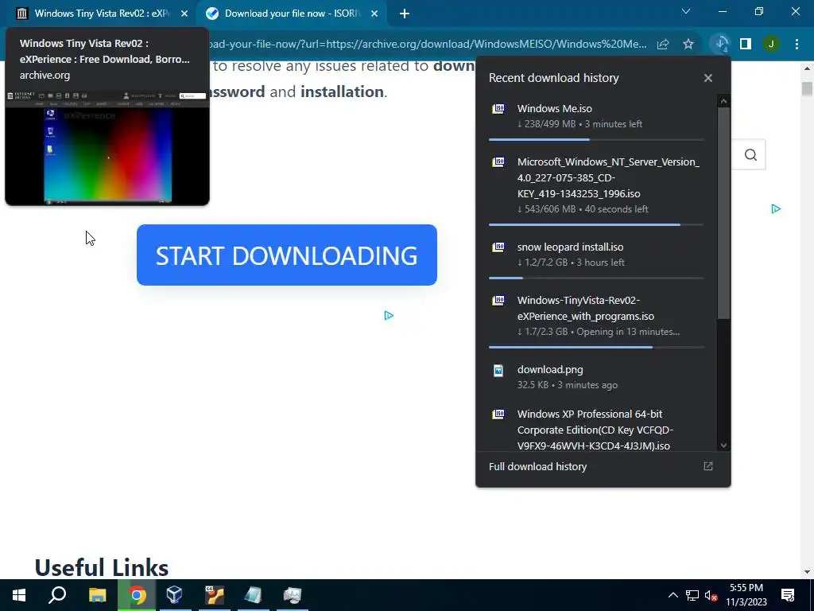Screen dimensions: 814x611
Task: Open the tab search dropdown chevron
Action: [x=686, y=11]
